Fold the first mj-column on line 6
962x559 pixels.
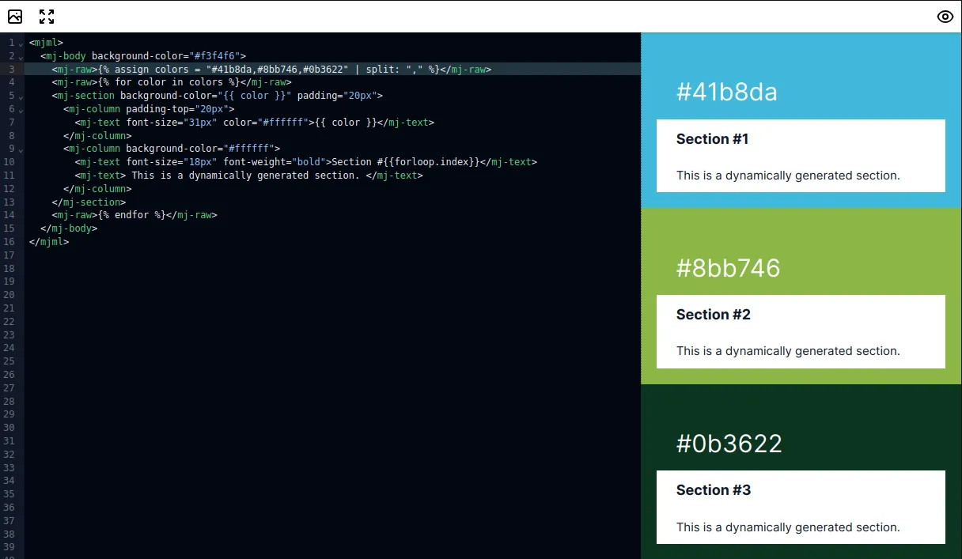coord(21,110)
